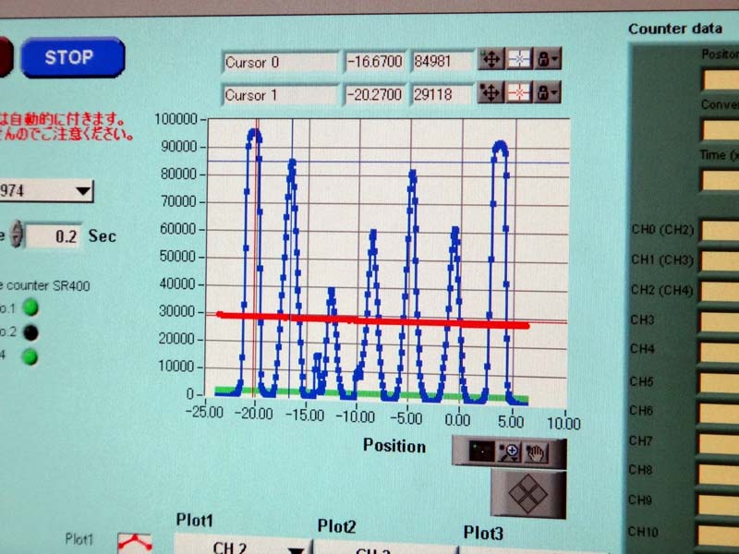Click Cursor 1 move-cursor crosshair icon
Viewport: 739px width, 554px height.
[491, 93]
